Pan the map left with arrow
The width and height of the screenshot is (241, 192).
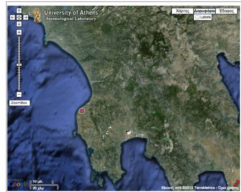tap(13, 17)
